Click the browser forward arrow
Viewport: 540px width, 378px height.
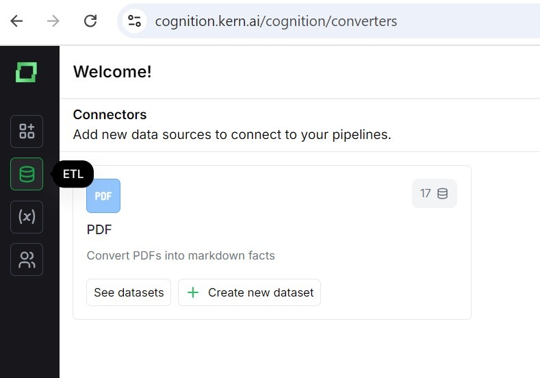pos(53,21)
